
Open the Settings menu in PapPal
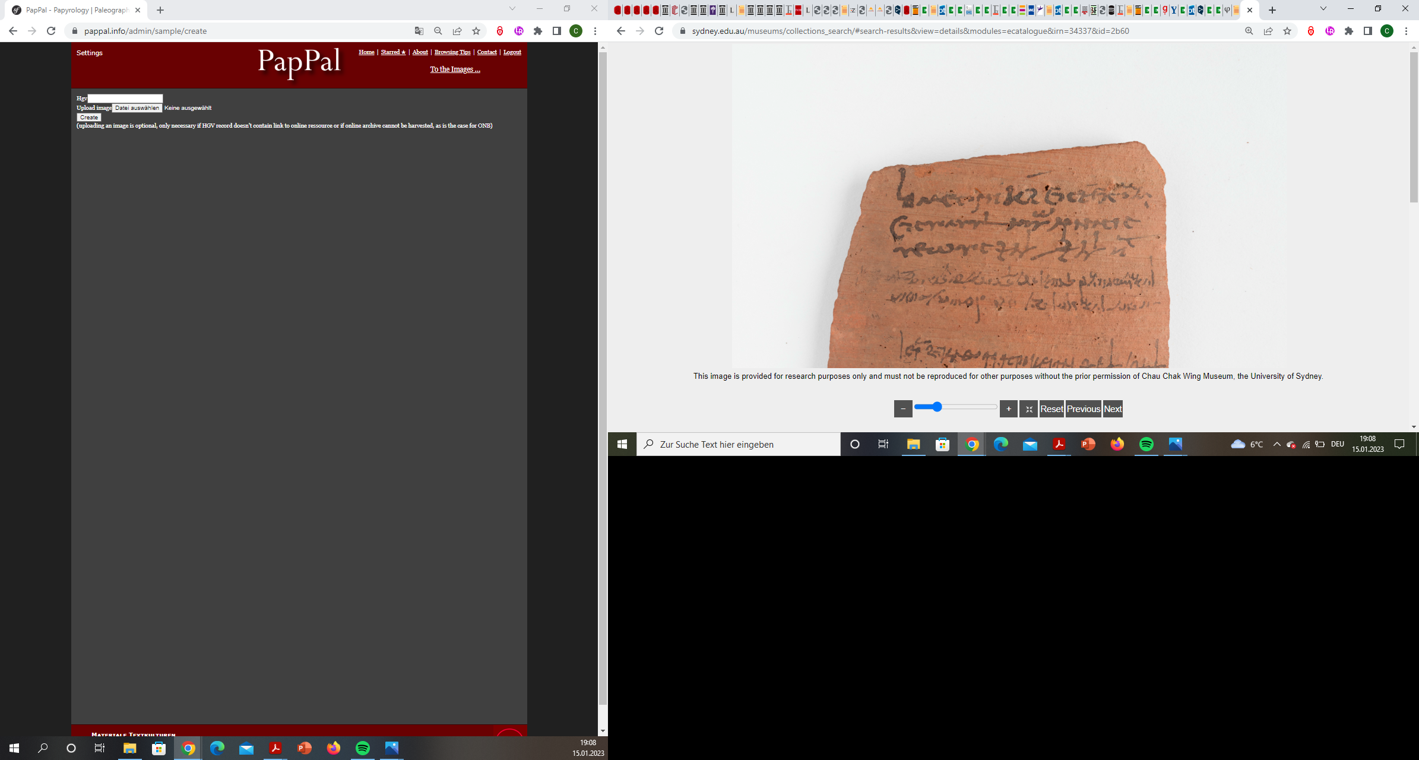[x=90, y=53]
